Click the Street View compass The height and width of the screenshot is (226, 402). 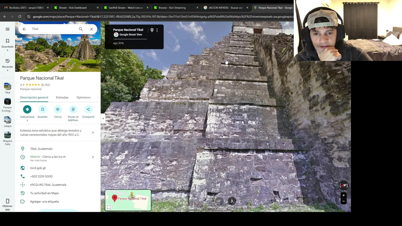coord(344,185)
